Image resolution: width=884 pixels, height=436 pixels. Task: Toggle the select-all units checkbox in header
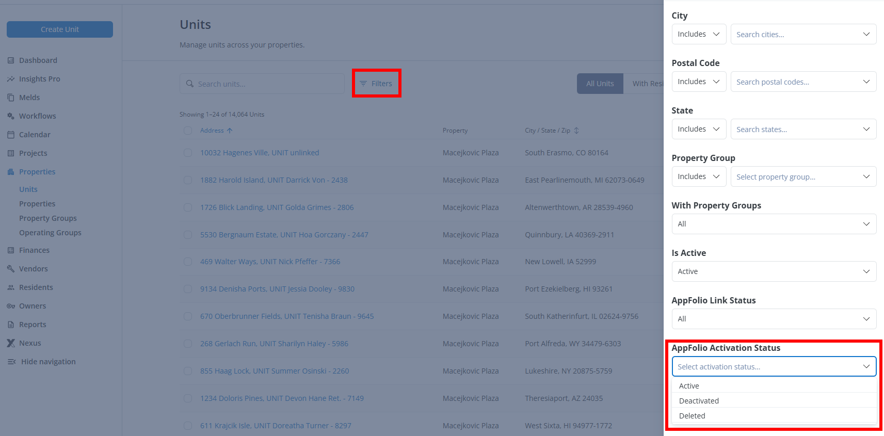pyautogui.click(x=188, y=131)
